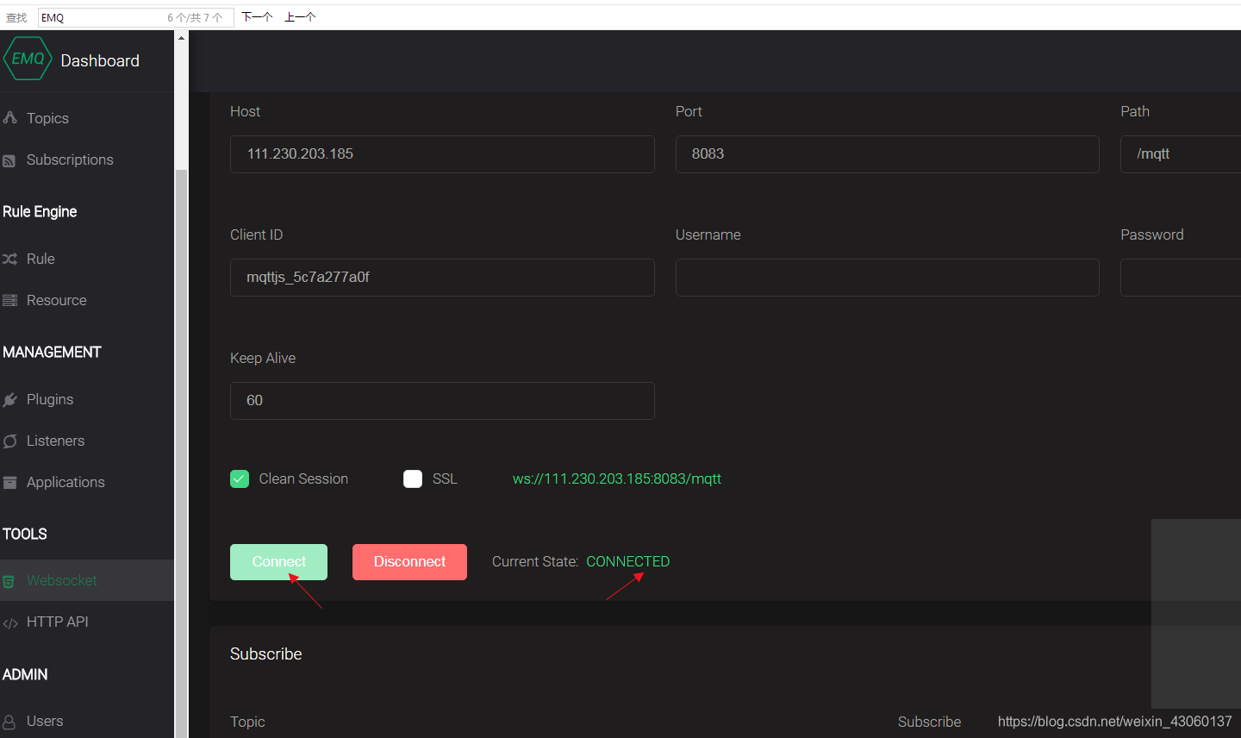This screenshot has height=738, width=1241.
Task: Select Listeners in sidebar
Action: pyautogui.click(x=55, y=441)
